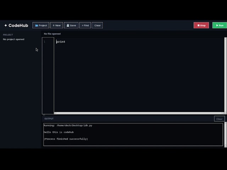227x170 pixels.
Task: Open Find search button
Action: [85, 25]
